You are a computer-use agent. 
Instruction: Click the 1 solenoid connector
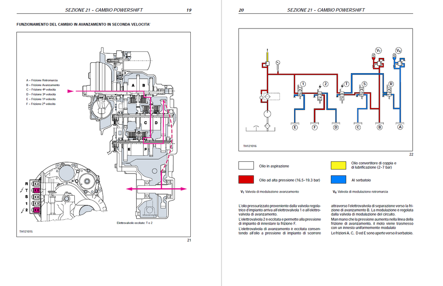[x=36, y=203]
